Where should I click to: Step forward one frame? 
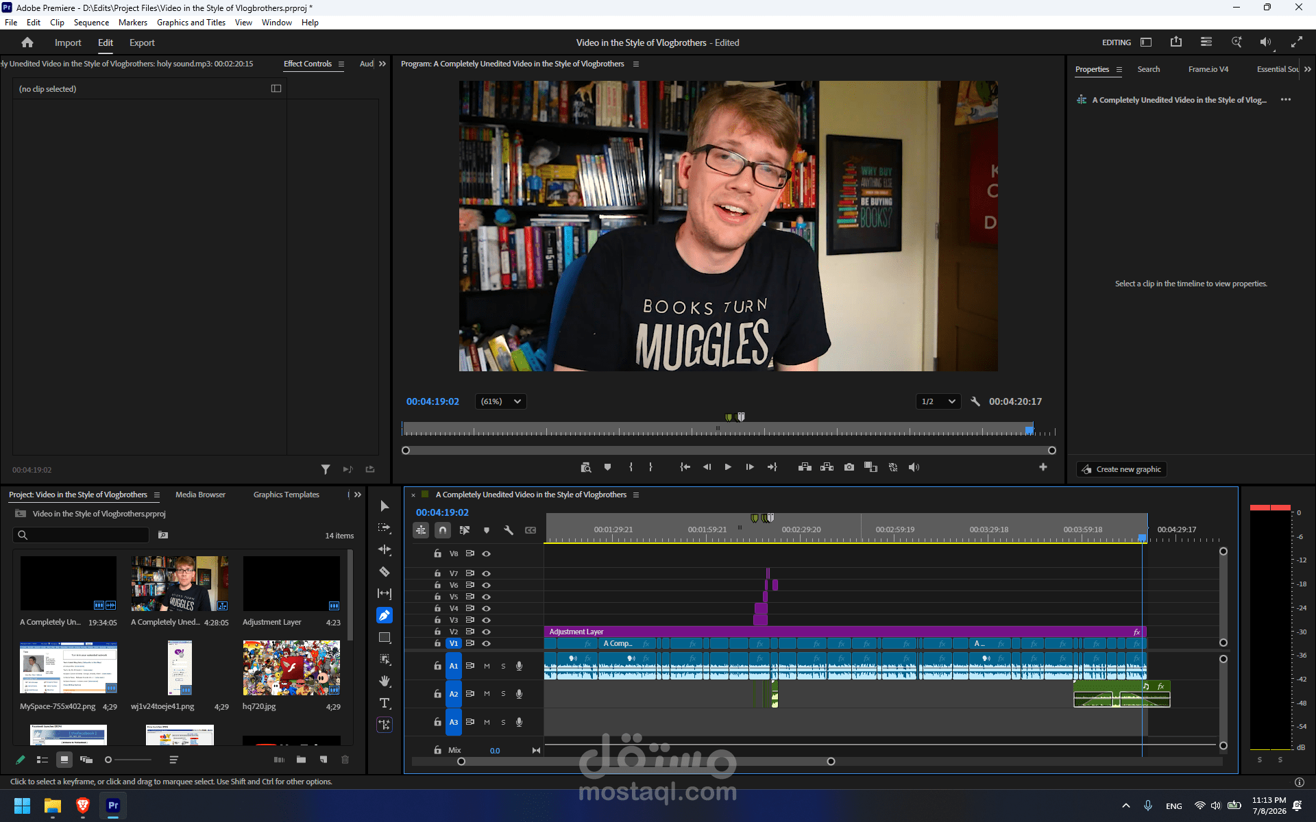click(750, 467)
